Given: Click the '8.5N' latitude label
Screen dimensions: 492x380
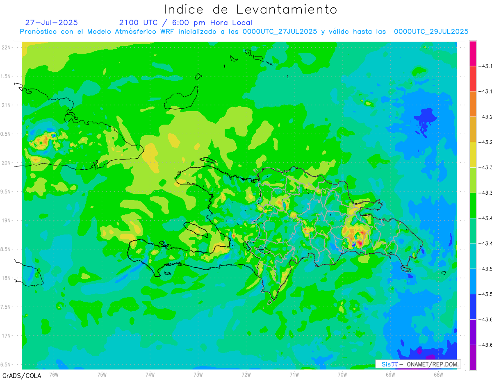Looking at the screenshot, I should click(x=5, y=249).
